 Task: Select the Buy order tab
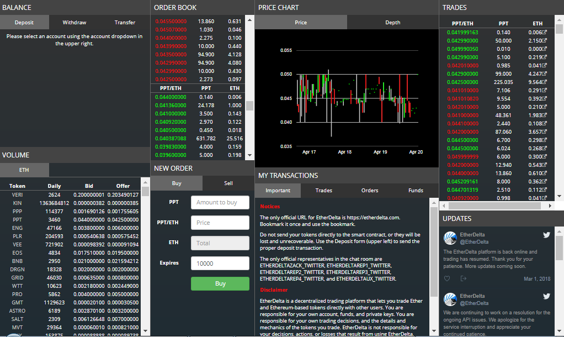pyautogui.click(x=177, y=183)
